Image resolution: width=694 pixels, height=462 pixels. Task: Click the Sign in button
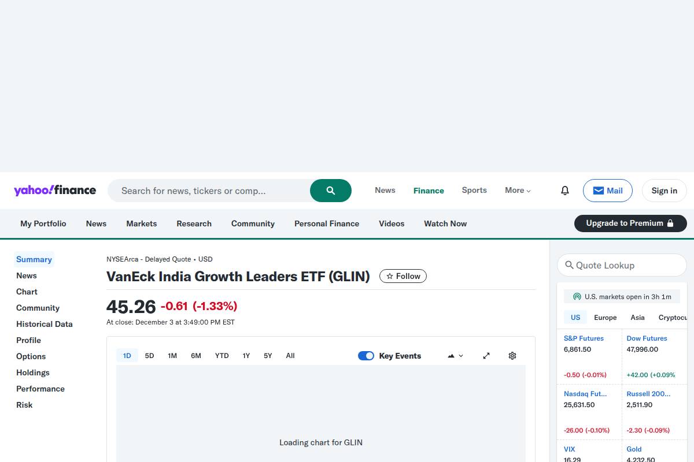(x=664, y=190)
